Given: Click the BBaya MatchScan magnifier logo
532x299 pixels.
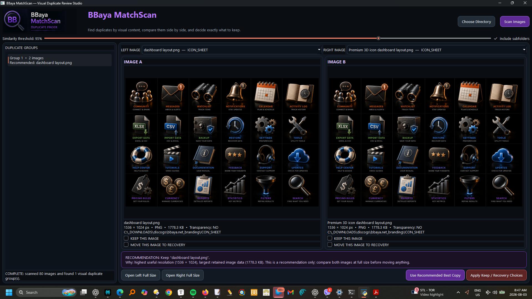Looking at the screenshot, I should click(14, 20).
